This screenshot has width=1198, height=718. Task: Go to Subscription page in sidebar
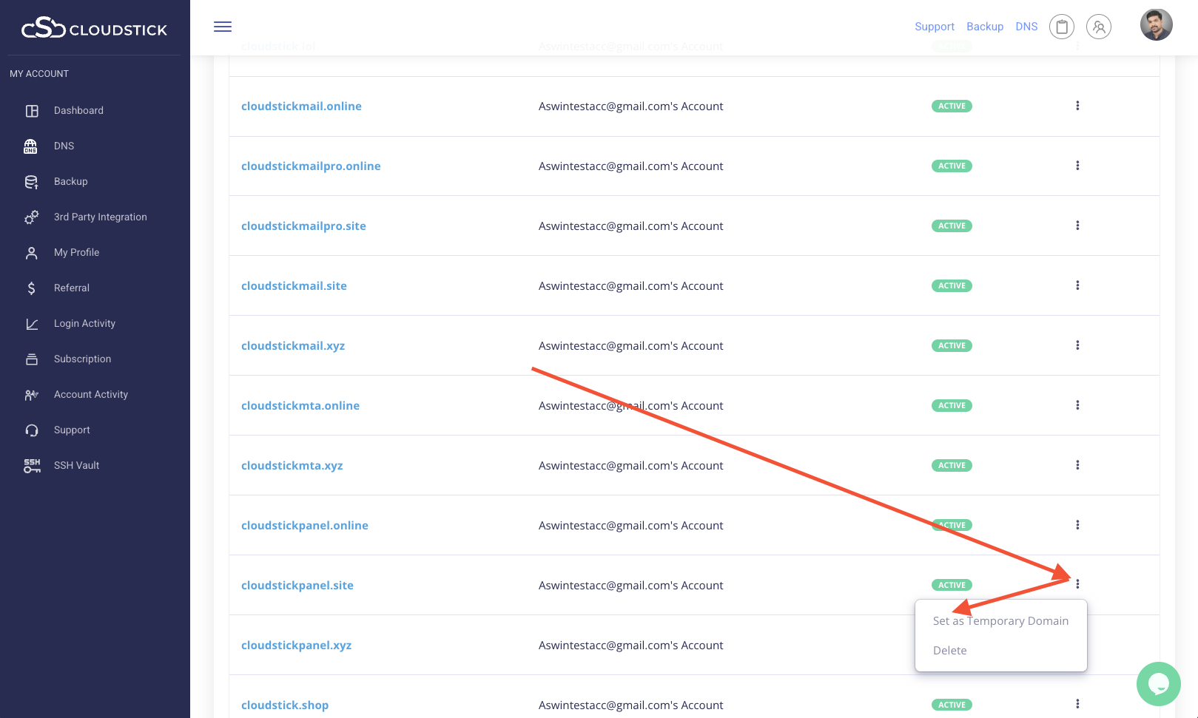click(82, 359)
